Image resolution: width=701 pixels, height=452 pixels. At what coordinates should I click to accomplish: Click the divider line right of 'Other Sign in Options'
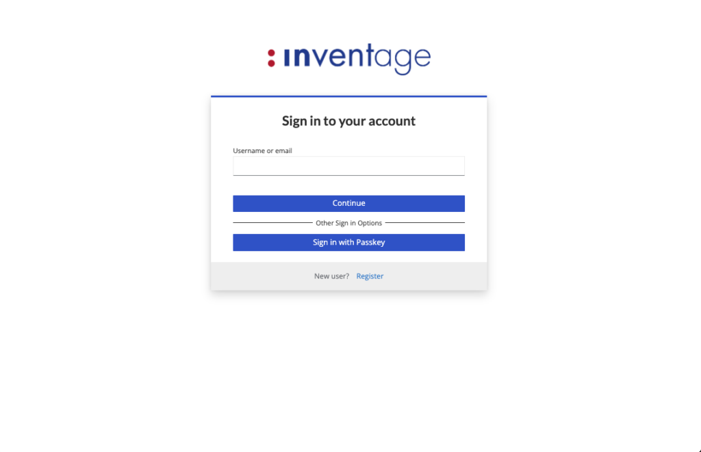(424, 222)
